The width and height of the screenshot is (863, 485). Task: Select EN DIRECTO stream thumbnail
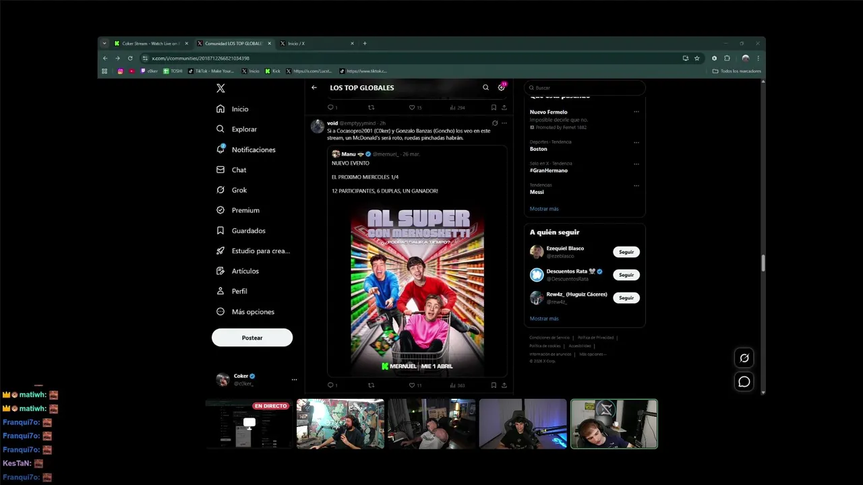point(247,424)
